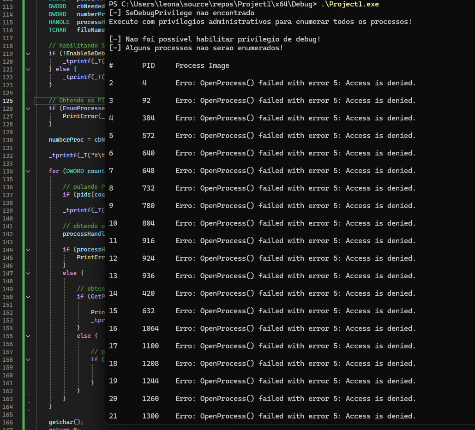
Task: Fold the if block at line 144
Action: click(28, 250)
